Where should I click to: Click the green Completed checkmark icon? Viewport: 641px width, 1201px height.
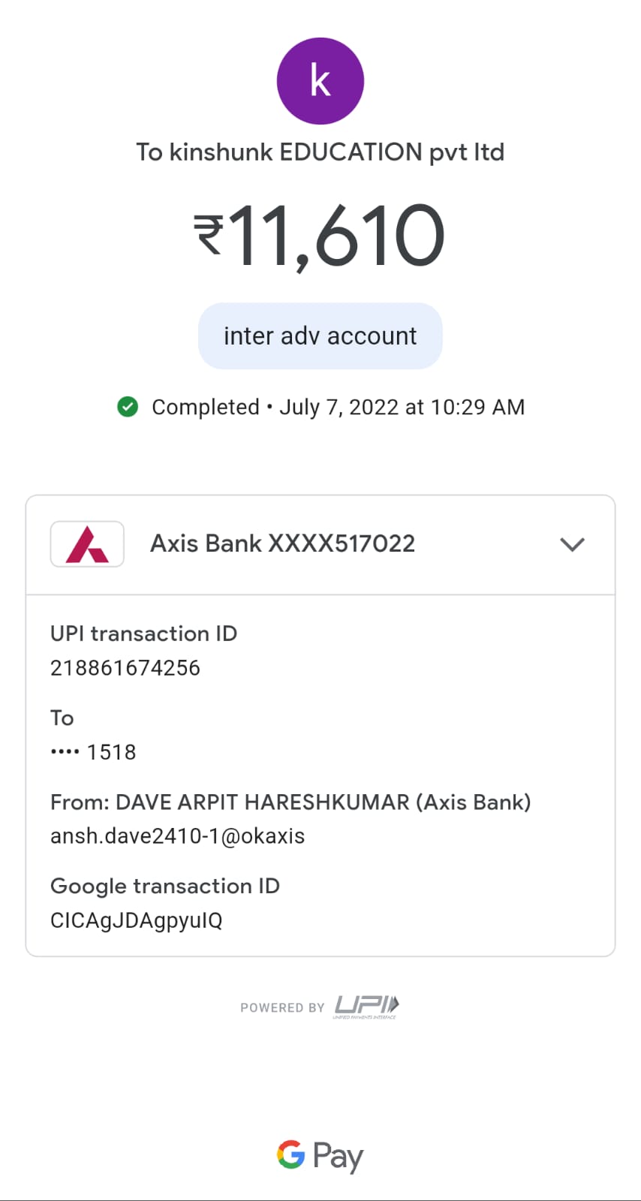point(128,407)
